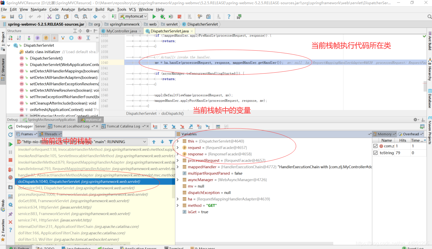Open the Structure panel gear settings
432x249 pixels.
click(x=88, y=31)
